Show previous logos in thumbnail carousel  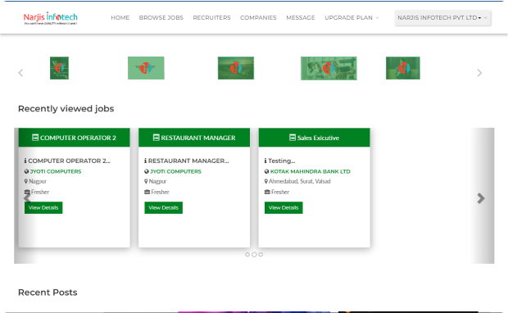click(20, 73)
